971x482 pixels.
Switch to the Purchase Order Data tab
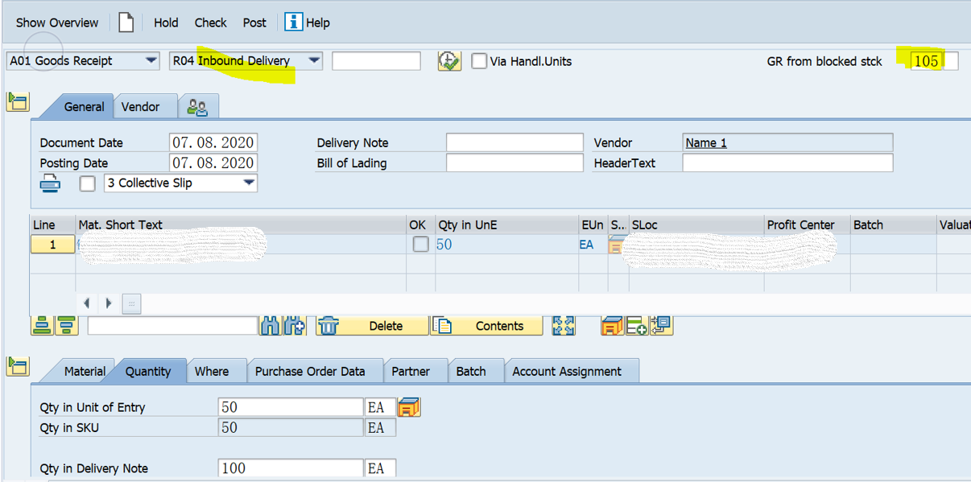point(314,370)
